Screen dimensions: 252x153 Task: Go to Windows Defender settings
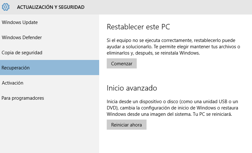pos(22,38)
